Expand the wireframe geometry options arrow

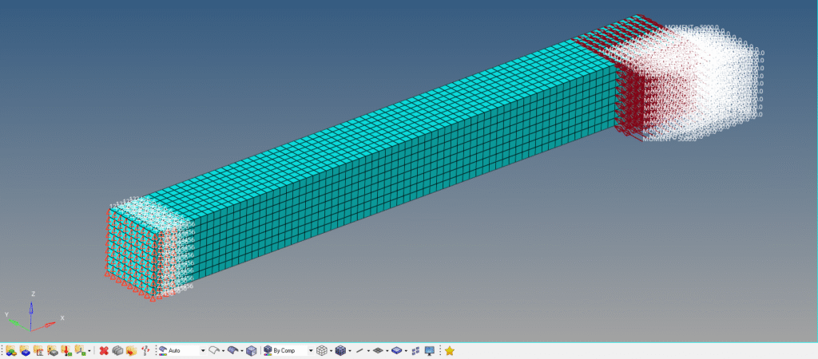(x=224, y=351)
